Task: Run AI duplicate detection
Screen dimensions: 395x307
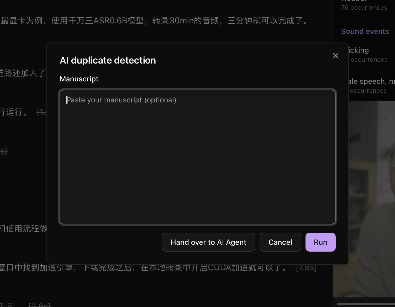Action: [320, 242]
